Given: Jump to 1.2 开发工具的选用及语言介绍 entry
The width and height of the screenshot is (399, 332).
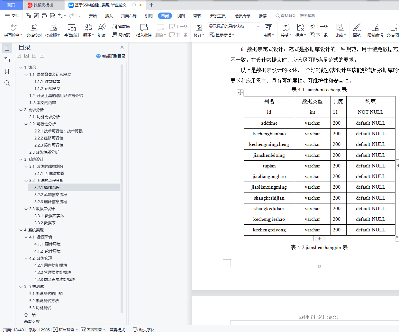Looking at the screenshot, I should [56, 96].
